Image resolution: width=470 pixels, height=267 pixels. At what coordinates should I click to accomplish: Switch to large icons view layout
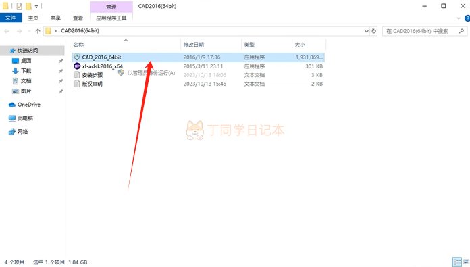point(466,262)
